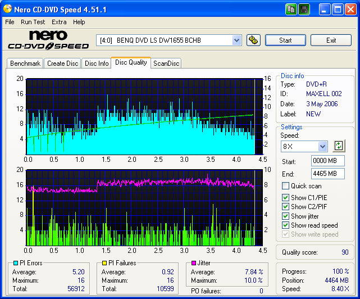The height and width of the screenshot is (299, 360).
Task: Maximize the Nero CD-DVD Speed window
Action: coord(338,10)
